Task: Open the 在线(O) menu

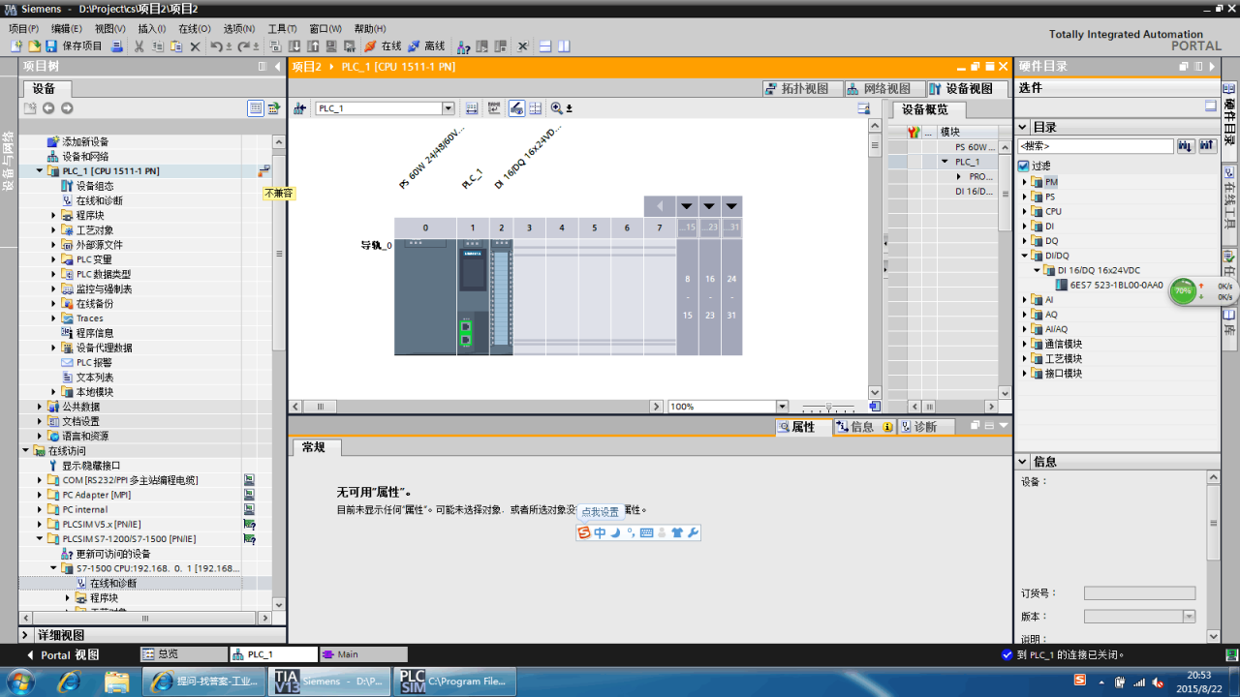Action: pyautogui.click(x=195, y=29)
